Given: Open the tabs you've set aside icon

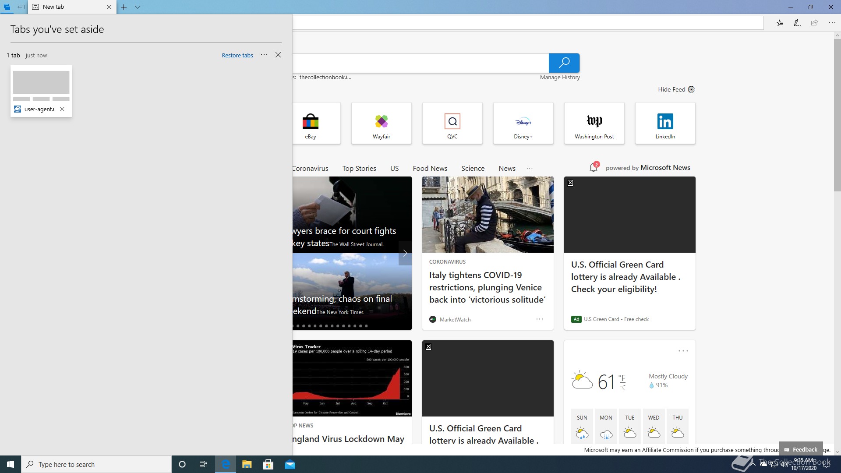Looking at the screenshot, I should (x=7, y=7).
